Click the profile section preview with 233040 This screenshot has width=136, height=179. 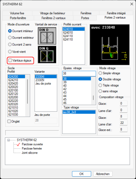[x=110, y=45]
